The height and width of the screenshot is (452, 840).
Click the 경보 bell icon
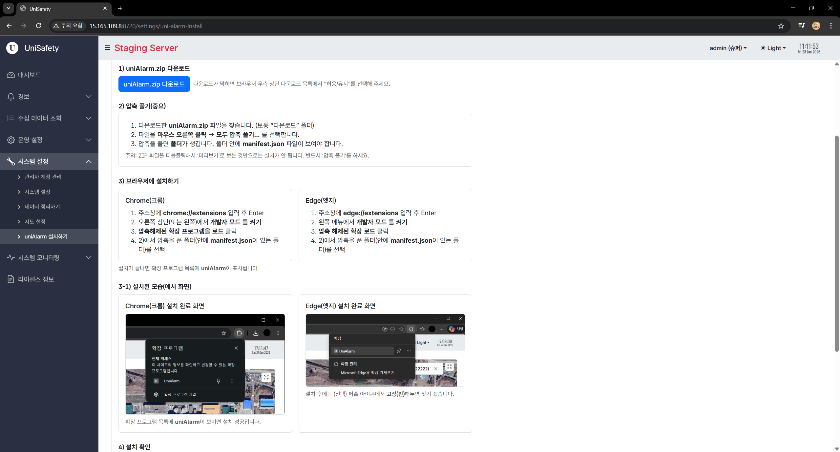click(11, 97)
